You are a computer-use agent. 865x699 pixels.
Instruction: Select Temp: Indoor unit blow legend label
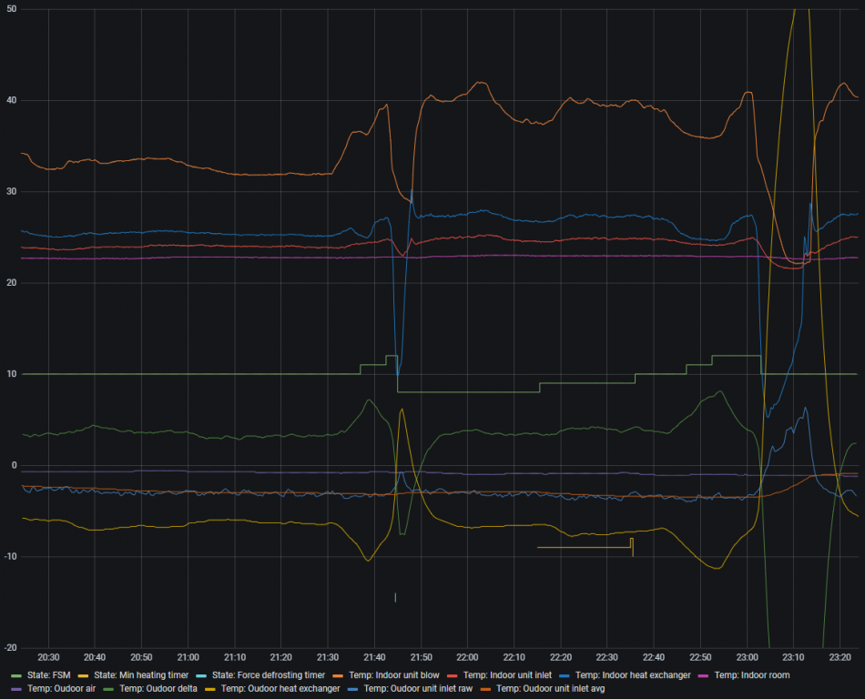point(392,675)
